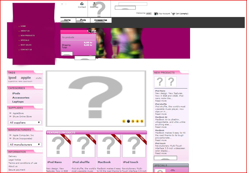Click the iPod touch featured product image
This screenshot has width=247, height=173.
point(134,146)
